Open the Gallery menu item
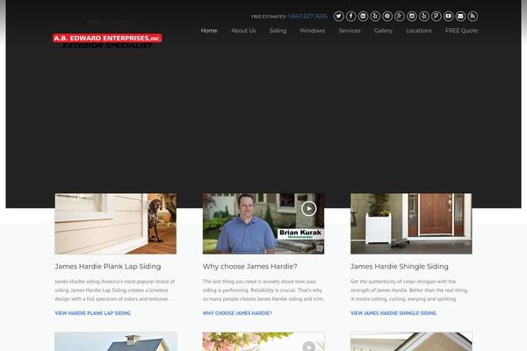The width and height of the screenshot is (527, 351). [x=383, y=31]
